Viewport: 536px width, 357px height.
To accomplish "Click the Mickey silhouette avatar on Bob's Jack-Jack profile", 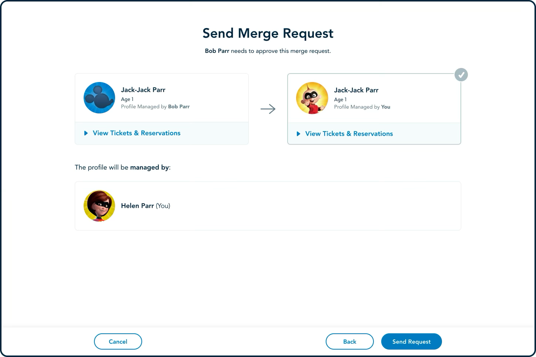I will click(99, 98).
